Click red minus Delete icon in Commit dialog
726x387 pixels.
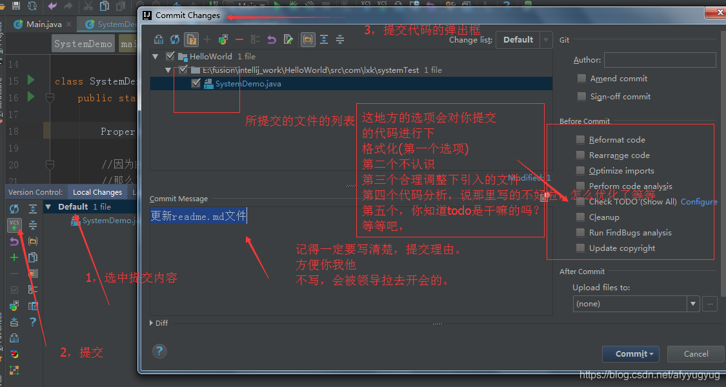tap(239, 39)
